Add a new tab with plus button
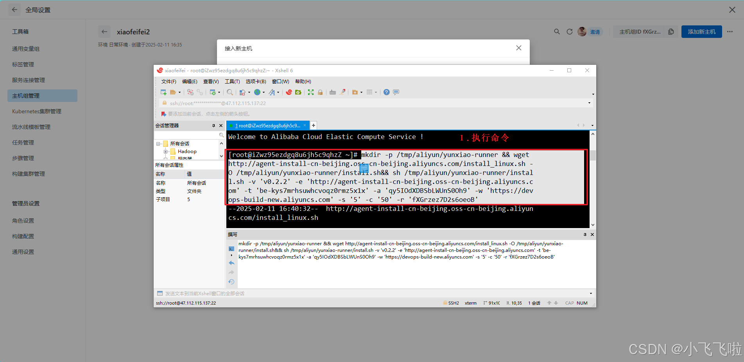The image size is (744, 362). coord(313,125)
